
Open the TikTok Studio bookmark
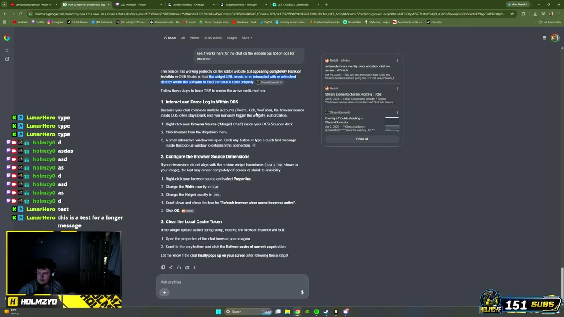(78, 22)
